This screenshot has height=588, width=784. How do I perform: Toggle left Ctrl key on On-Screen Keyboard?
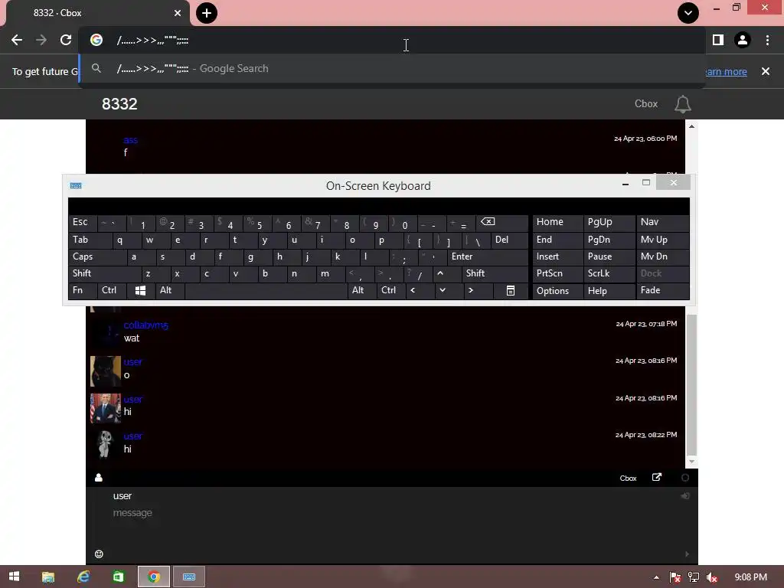(x=112, y=290)
